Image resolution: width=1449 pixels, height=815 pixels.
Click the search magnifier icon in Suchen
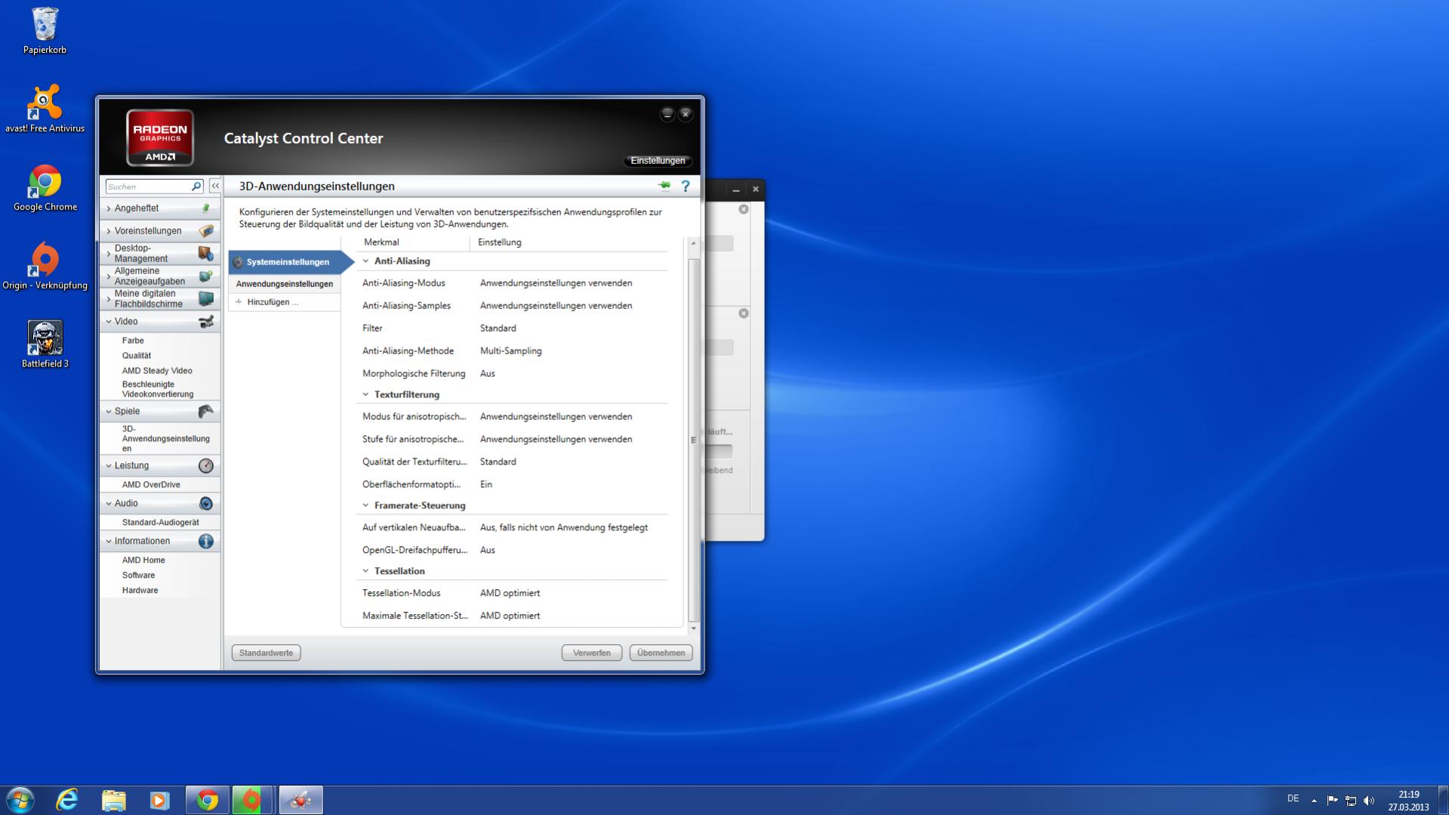(196, 186)
